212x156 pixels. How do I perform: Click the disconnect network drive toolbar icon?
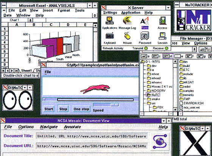208,50
